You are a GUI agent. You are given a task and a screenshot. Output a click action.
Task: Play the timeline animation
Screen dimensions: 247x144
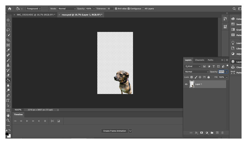27,121
